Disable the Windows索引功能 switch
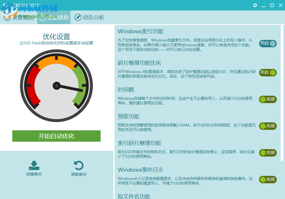 [x=268, y=44]
